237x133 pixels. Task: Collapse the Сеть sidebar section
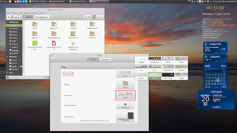[7, 73]
